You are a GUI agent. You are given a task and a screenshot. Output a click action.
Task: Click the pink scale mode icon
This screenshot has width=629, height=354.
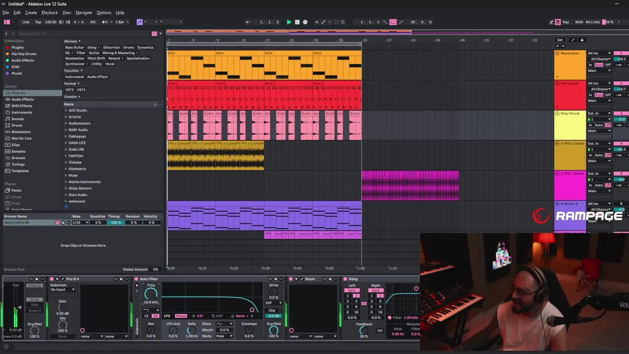[x=140, y=22]
